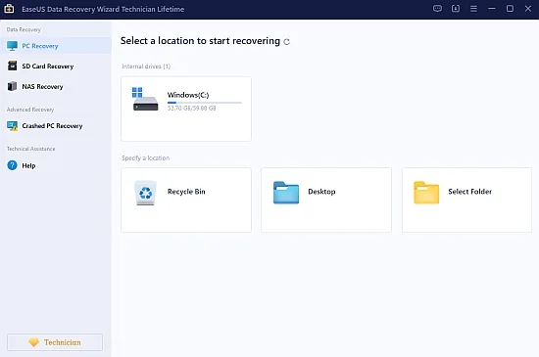
Task: Click the Windows(C:) usage progress bar
Action: click(x=205, y=102)
